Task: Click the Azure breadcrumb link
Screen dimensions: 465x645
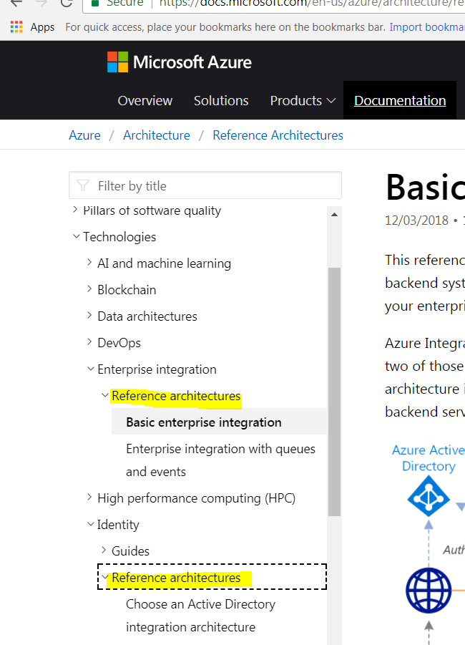Action: 84,135
